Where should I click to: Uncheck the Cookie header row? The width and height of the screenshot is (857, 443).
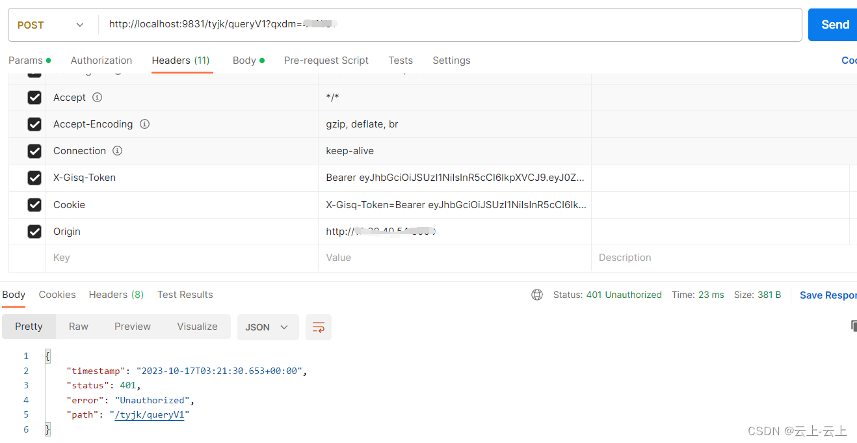click(34, 204)
